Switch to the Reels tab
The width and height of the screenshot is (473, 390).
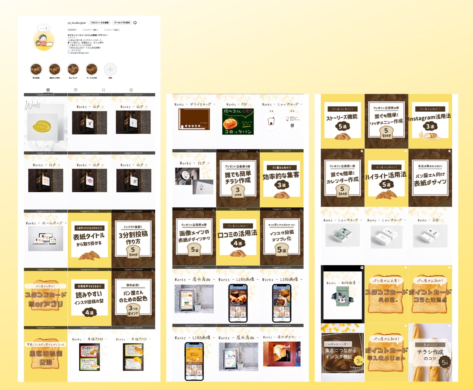(x=76, y=90)
